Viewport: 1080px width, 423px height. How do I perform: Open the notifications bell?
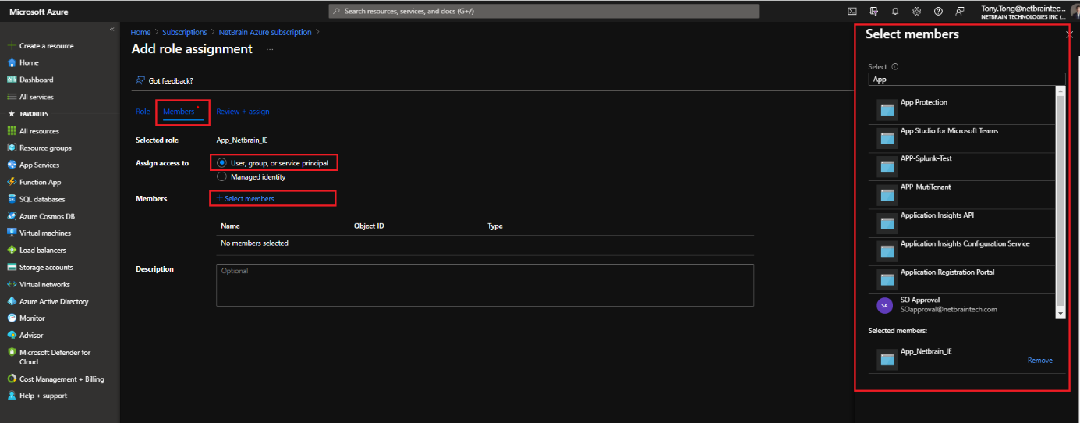895,11
